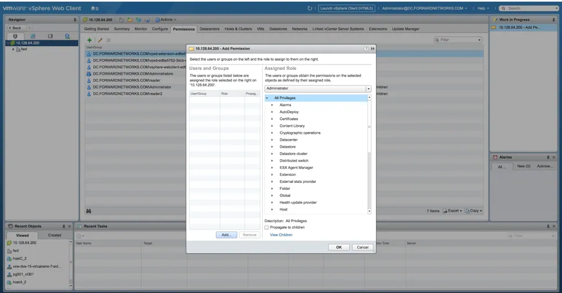Open the Actions dropdown menu
The image size is (562, 293).
tap(166, 20)
